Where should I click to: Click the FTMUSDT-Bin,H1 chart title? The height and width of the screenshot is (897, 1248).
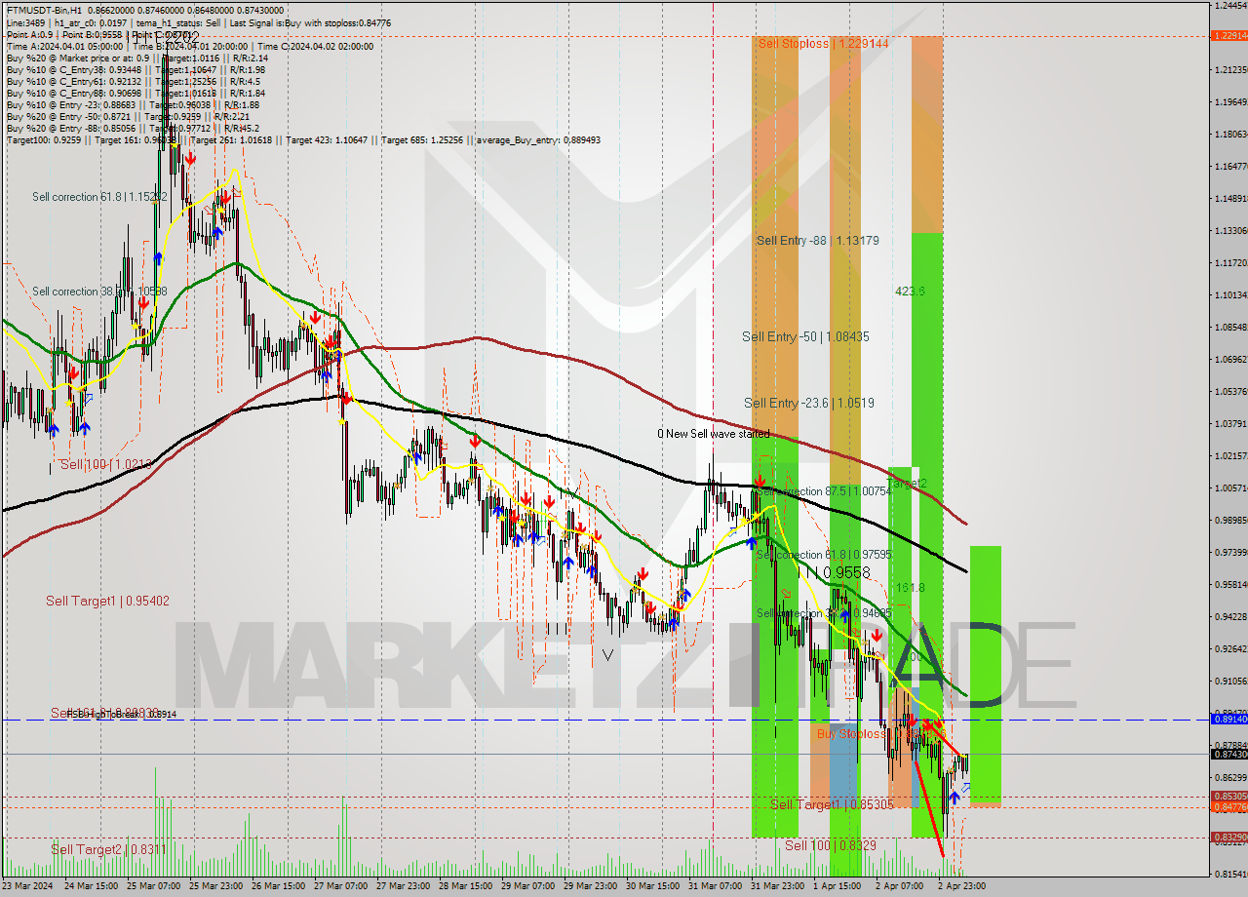[44, 10]
